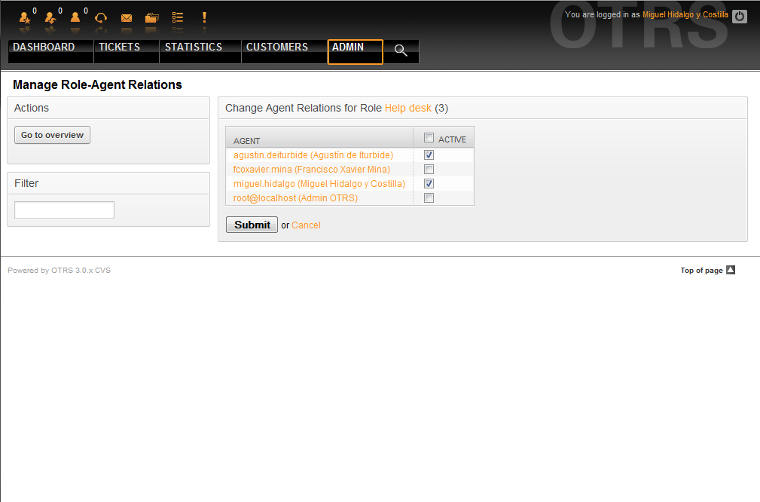The image size is (760, 502).
Task: Click the person-with-arrow tickets icon
Action: tap(50, 17)
